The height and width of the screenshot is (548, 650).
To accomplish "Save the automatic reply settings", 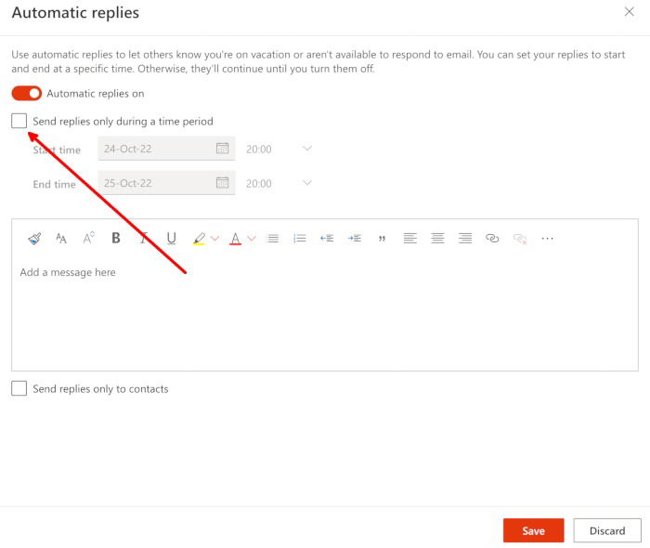I will (x=533, y=530).
